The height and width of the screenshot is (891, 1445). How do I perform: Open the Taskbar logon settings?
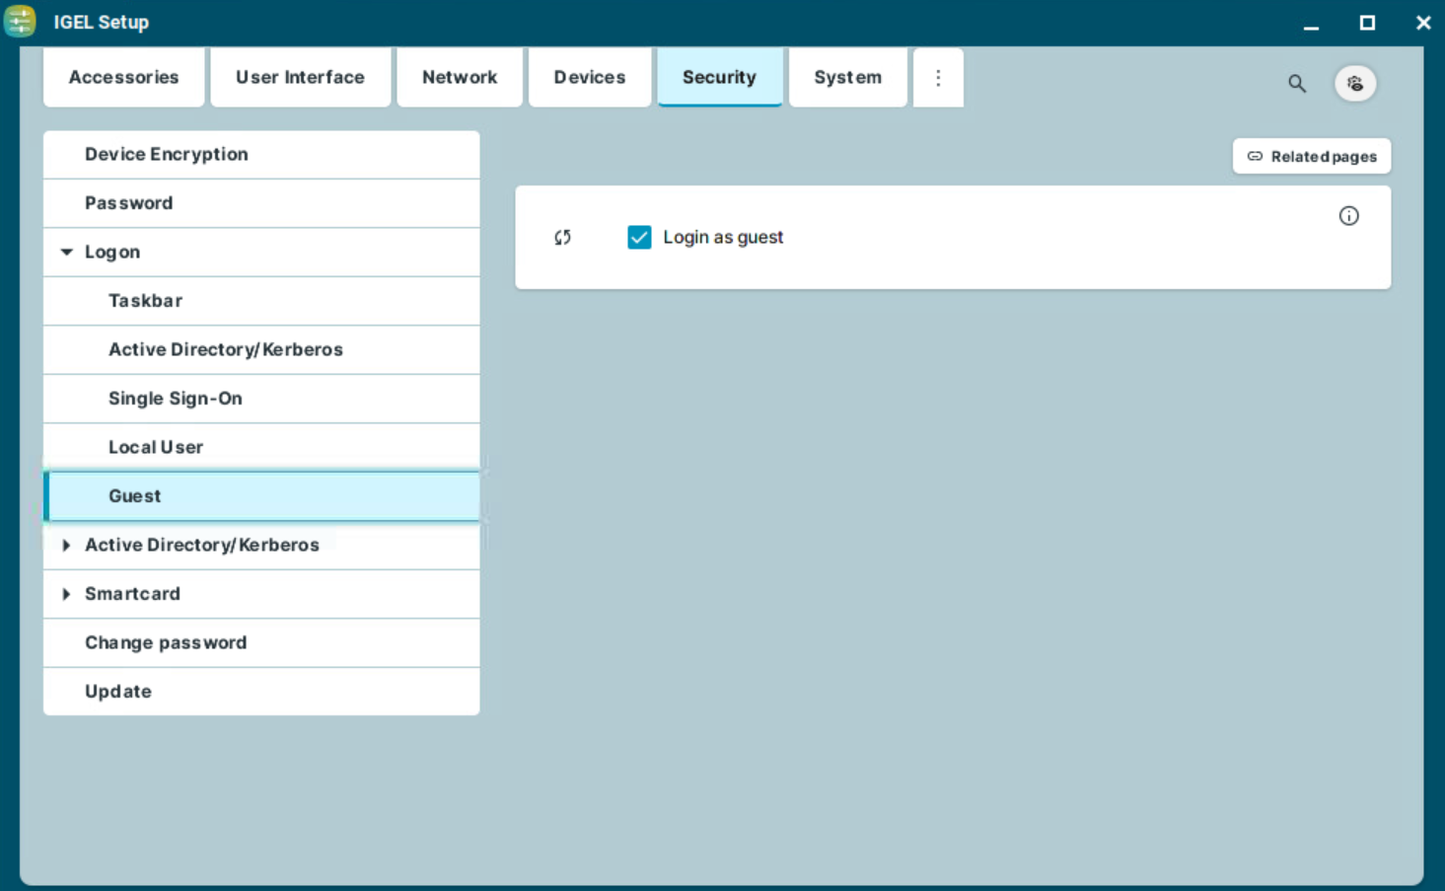[x=145, y=301]
